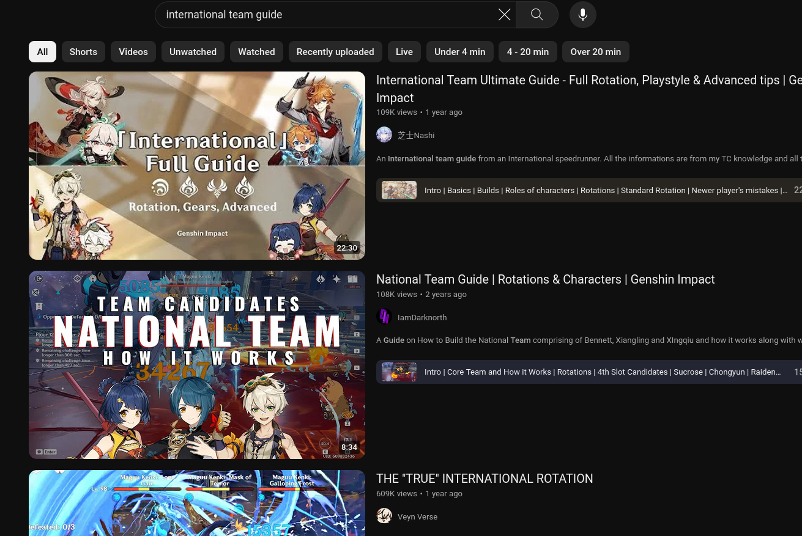This screenshot has height=536, width=802.
Task: Click the magnifying glass search button
Action: [x=537, y=15]
